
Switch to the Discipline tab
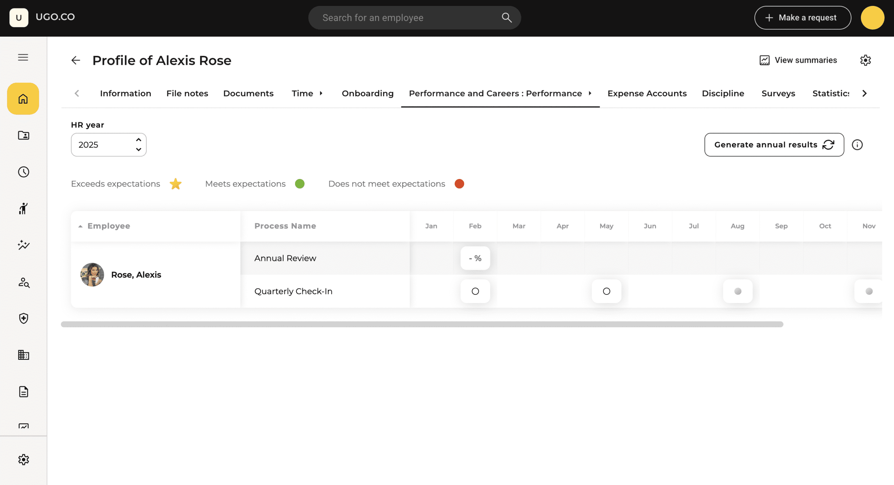[x=723, y=94]
